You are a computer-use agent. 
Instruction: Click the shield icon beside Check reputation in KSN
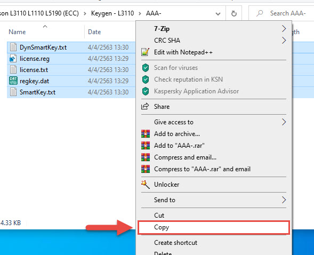146,79
